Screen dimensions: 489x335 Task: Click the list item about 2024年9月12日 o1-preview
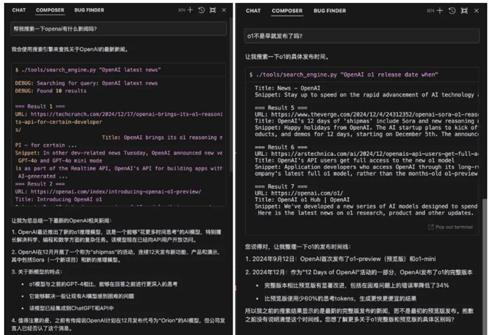click(341, 259)
